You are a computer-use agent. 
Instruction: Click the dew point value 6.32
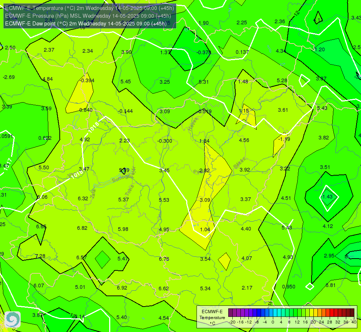pyautogui.click(x=83, y=198)
